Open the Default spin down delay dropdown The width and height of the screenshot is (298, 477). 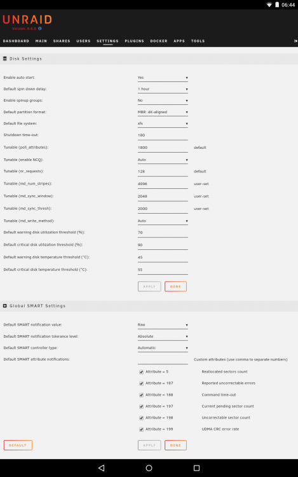click(x=163, y=89)
